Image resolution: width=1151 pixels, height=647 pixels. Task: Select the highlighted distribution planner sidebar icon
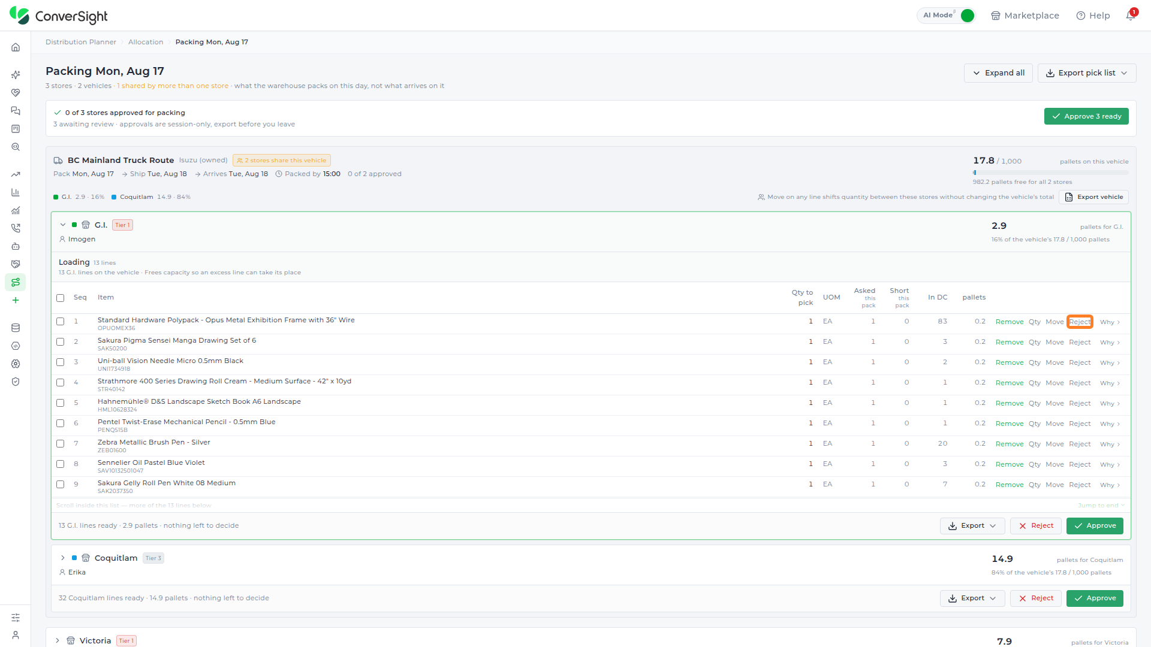coord(16,282)
